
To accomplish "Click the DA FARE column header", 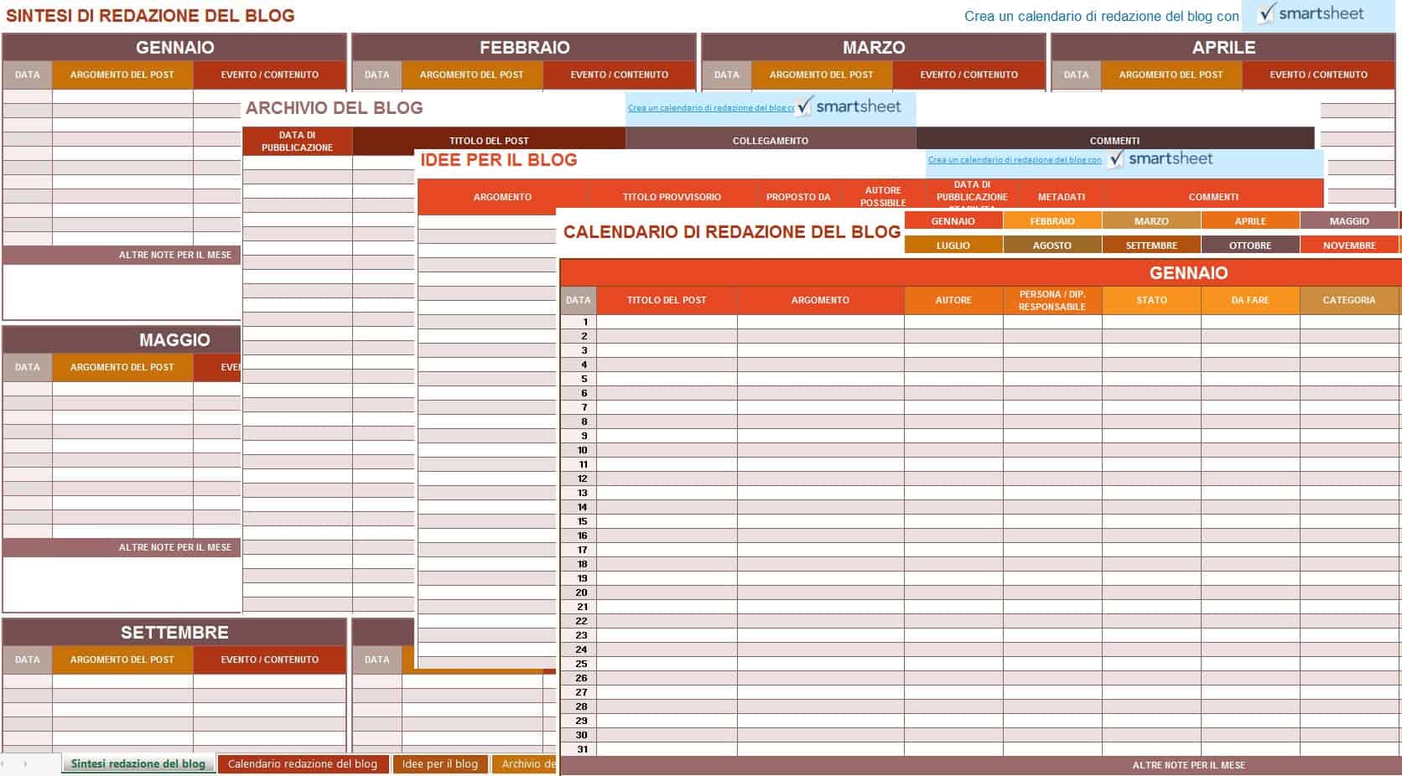I will [x=1250, y=300].
